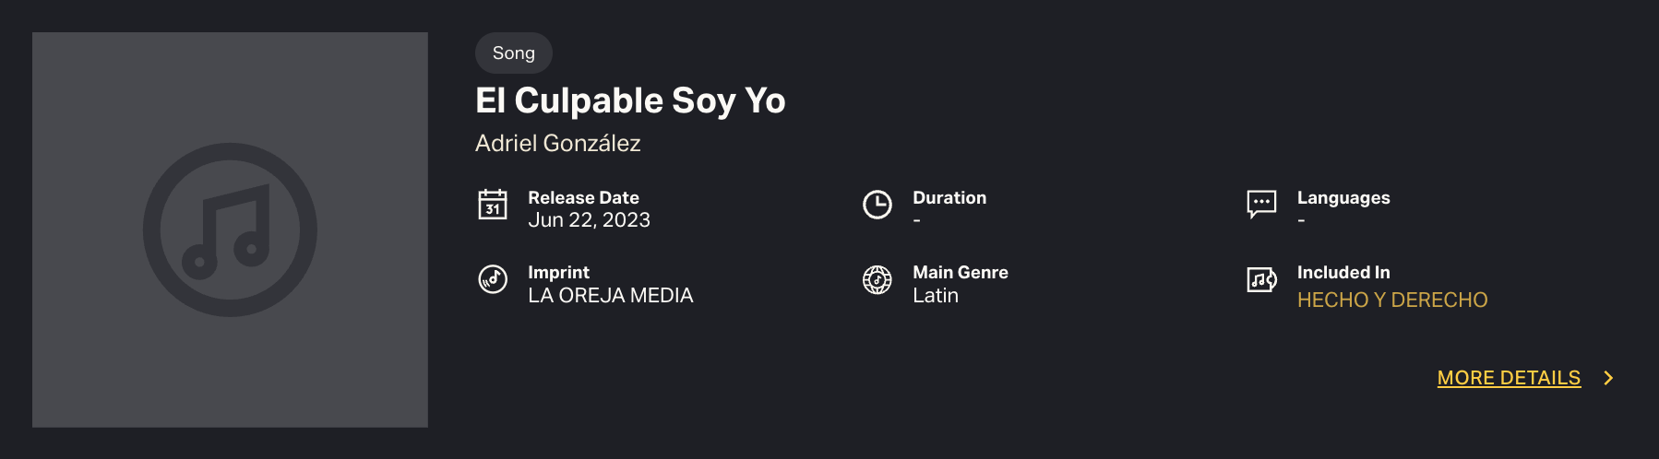Expand details using the right chevron arrow
Viewport: 1659px width, 459px height.
pos(1608,378)
